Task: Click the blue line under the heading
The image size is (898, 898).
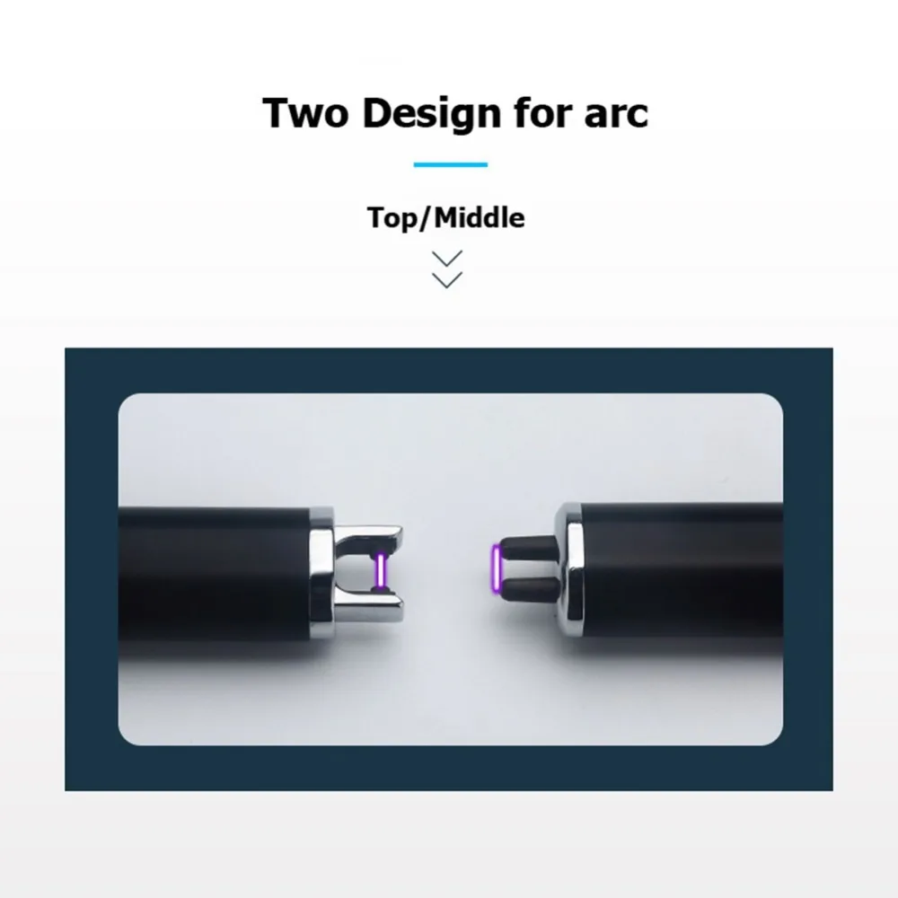Action: (451, 165)
